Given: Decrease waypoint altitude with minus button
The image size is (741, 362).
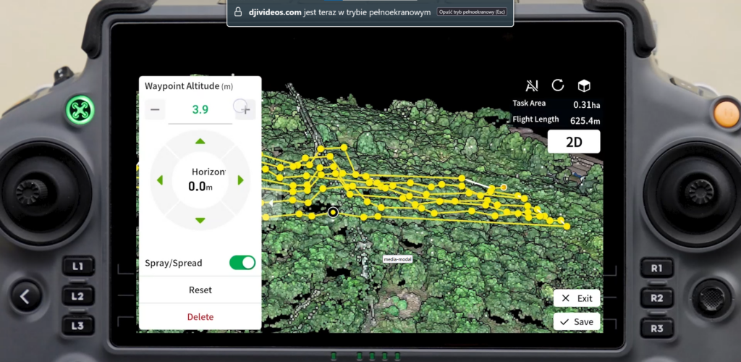Looking at the screenshot, I should [x=156, y=110].
